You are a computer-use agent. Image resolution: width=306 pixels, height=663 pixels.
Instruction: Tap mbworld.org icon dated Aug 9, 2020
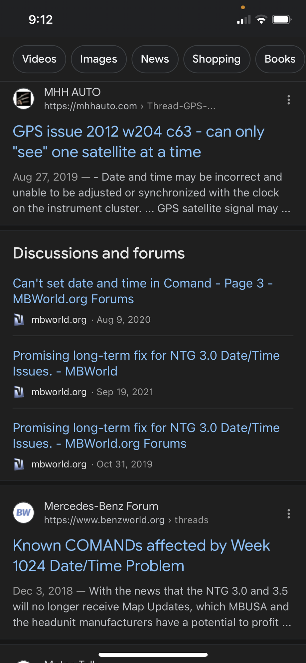coord(19,320)
